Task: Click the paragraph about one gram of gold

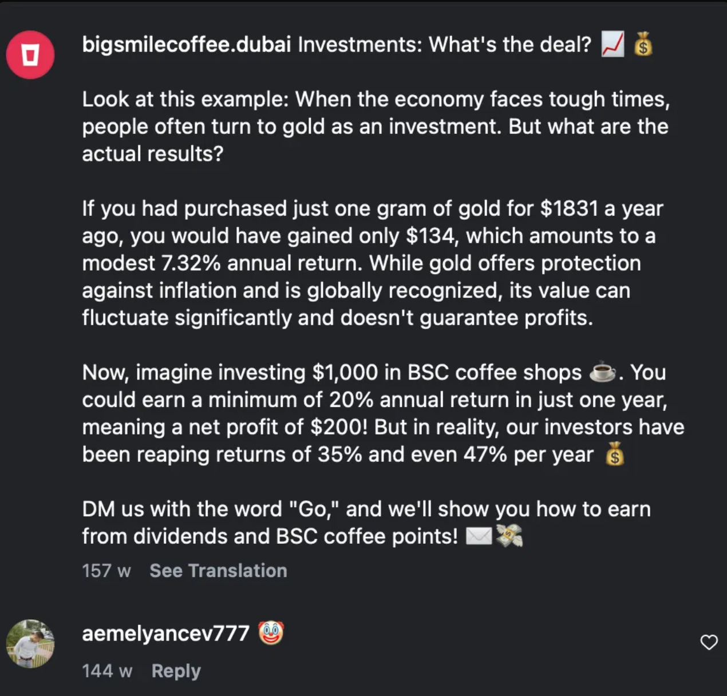Action: coord(373,263)
